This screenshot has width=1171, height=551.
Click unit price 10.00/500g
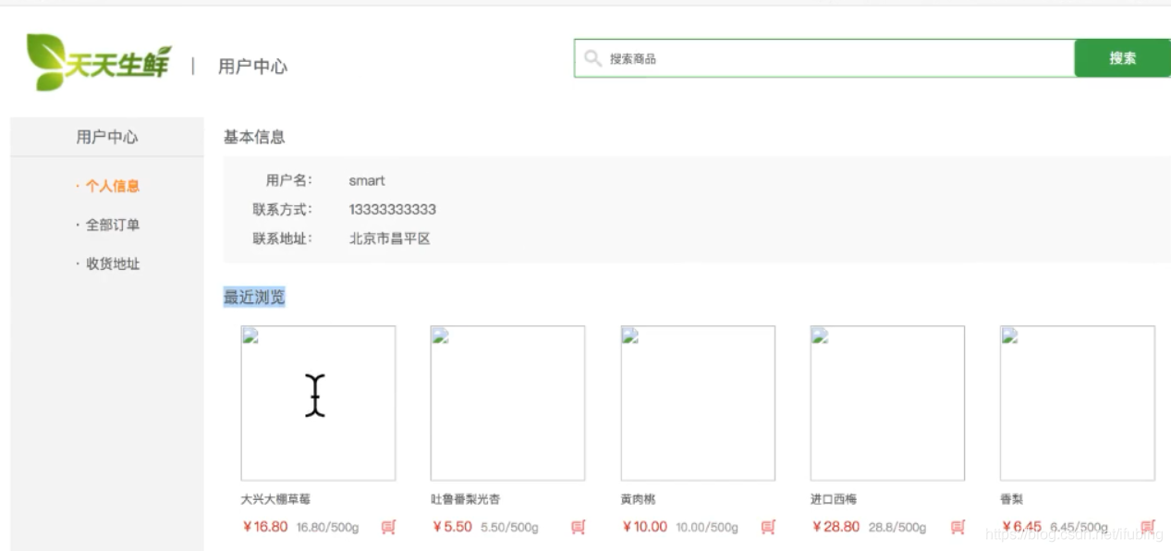[x=707, y=528]
